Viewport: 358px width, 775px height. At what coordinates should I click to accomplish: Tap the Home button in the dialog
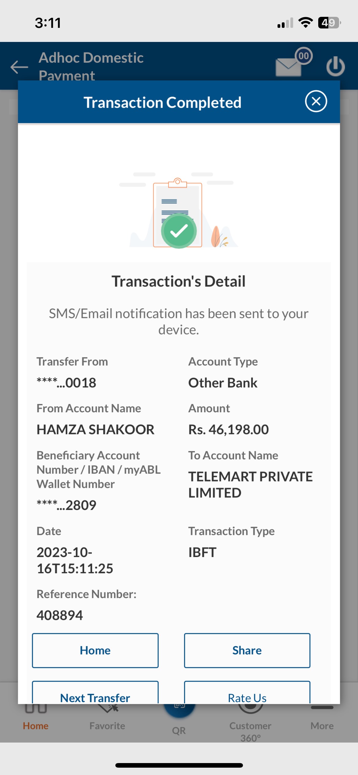tap(95, 650)
